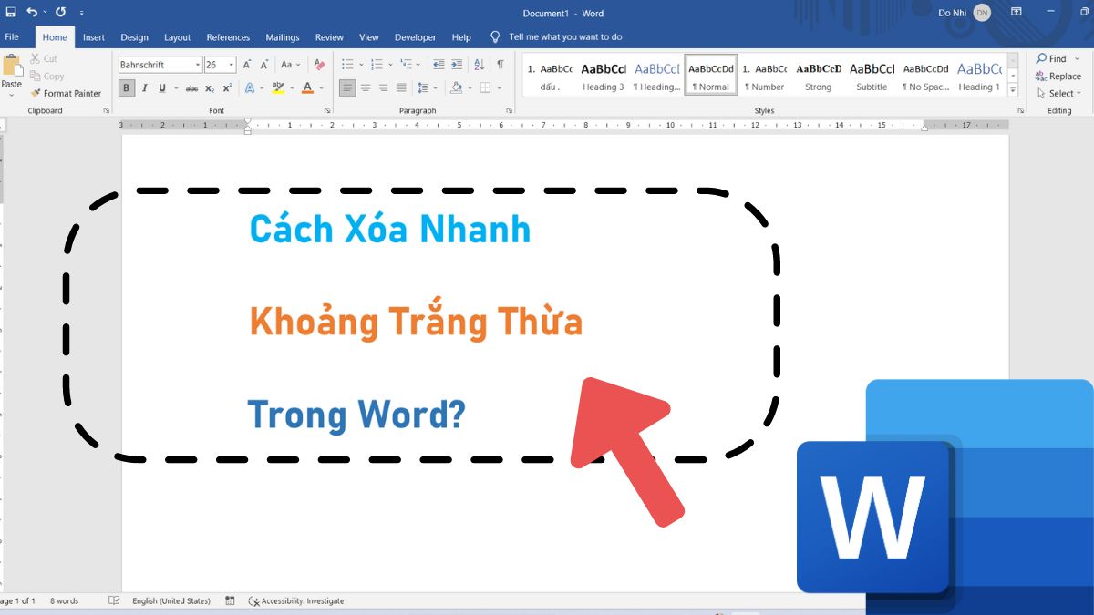This screenshot has width=1094, height=615.
Task: Apply the Normal style
Action: [x=711, y=76]
